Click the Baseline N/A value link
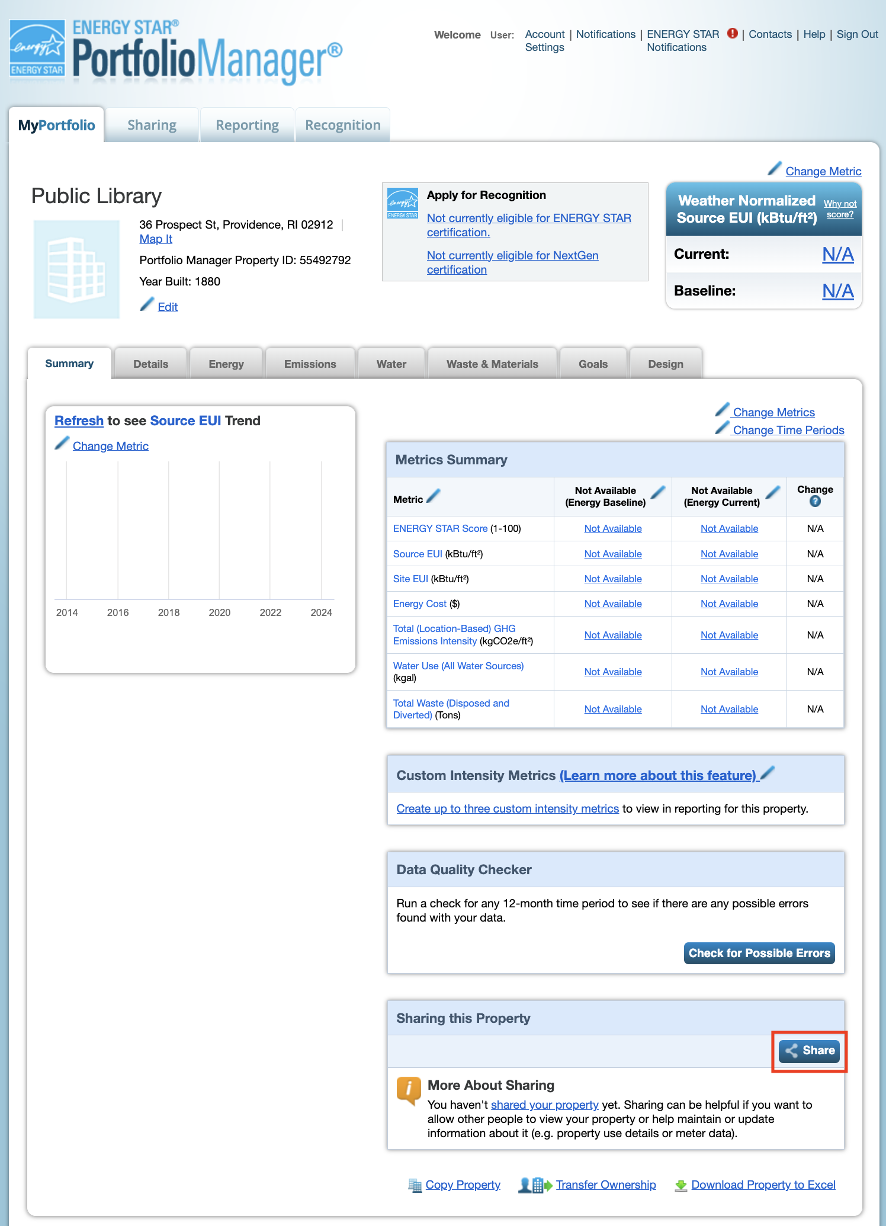 click(x=837, y=291)
